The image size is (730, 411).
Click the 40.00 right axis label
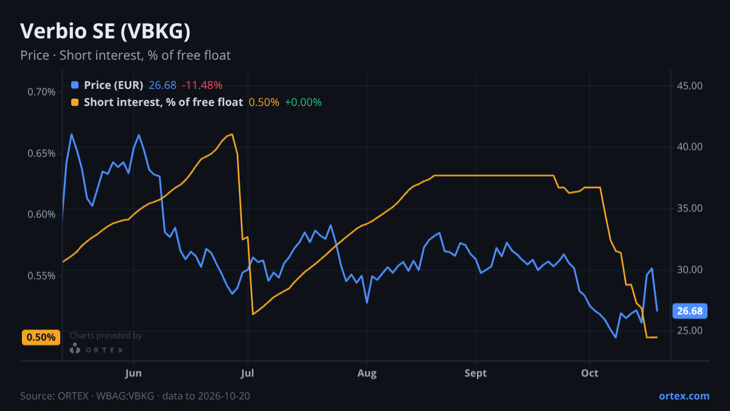point(690,147)
